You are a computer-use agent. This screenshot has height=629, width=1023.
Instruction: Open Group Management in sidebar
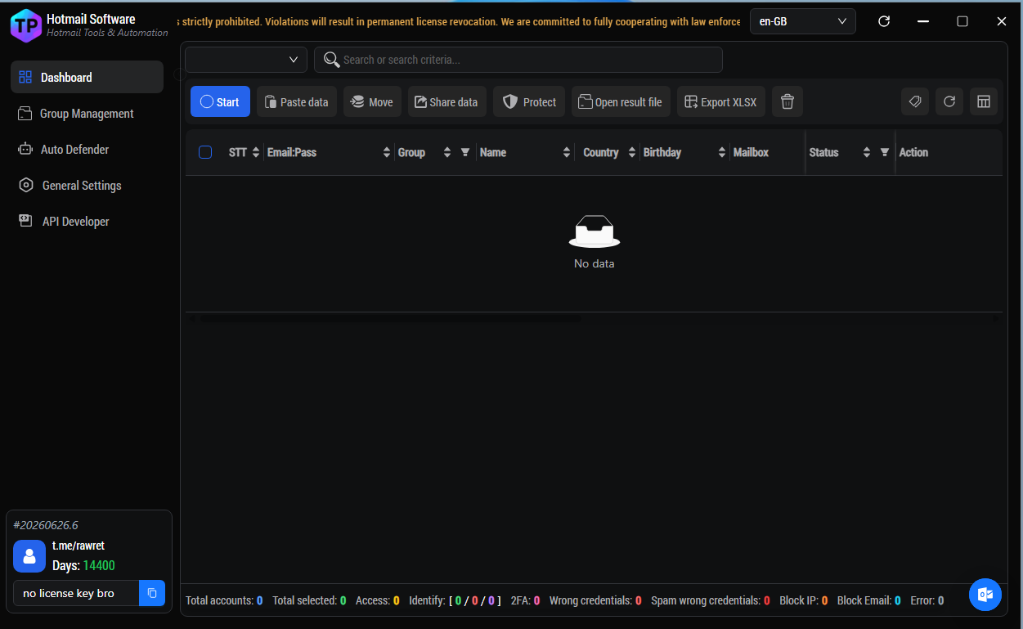(x=87, y=114)
